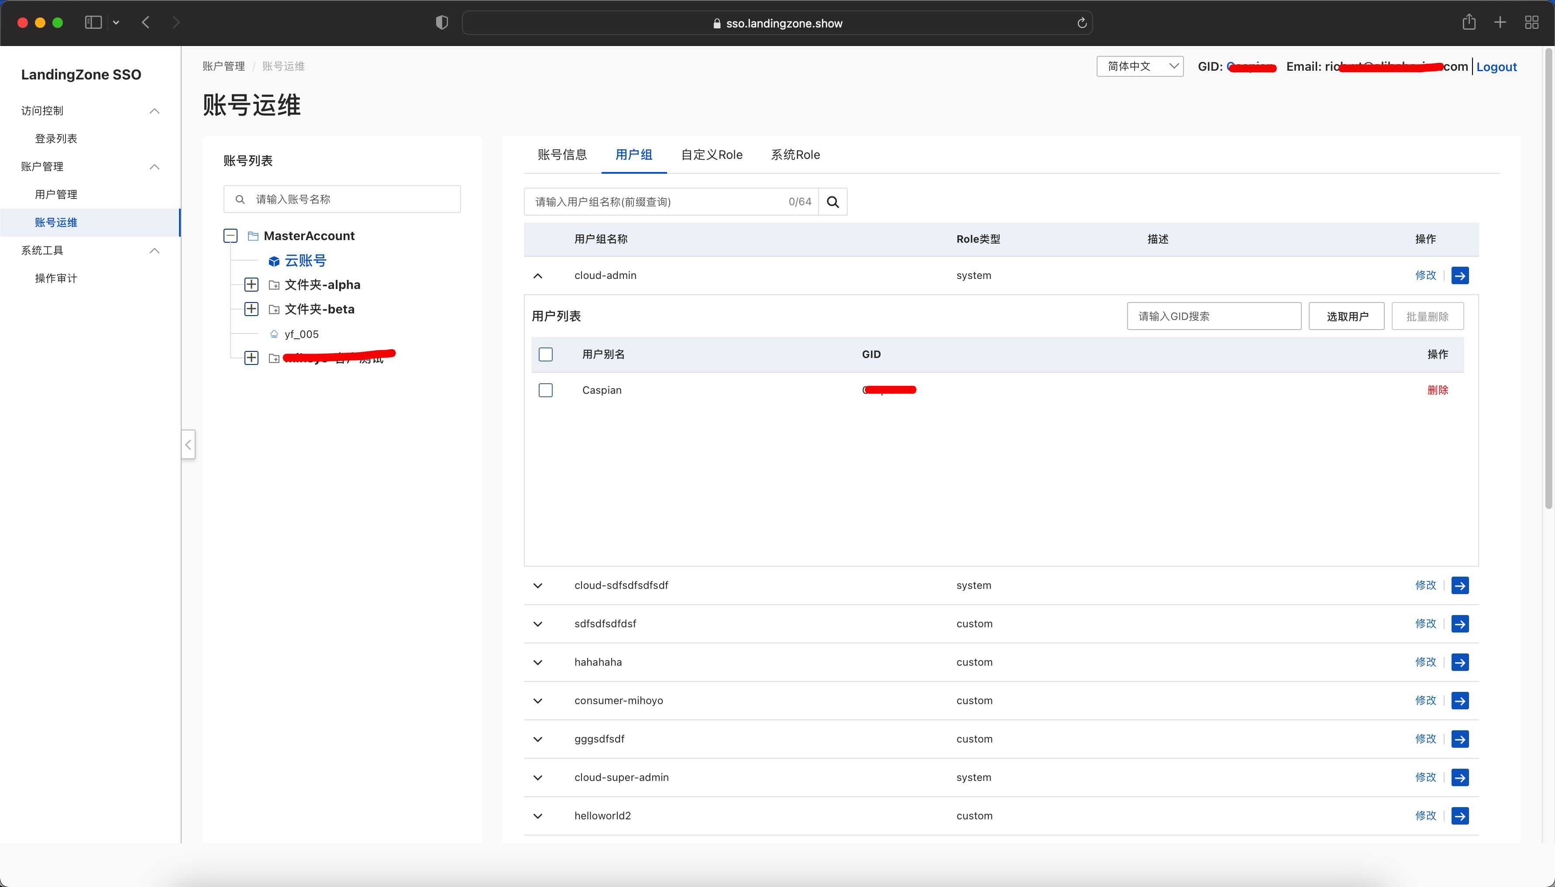This screenshot has width=1555, height=887.
Task: Expand the consumer-mihoyo group row
Action: coord(538,701)
